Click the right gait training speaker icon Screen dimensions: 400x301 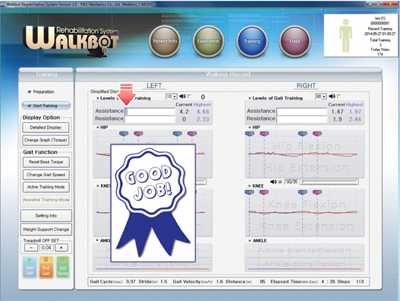[x=332, y=96]
